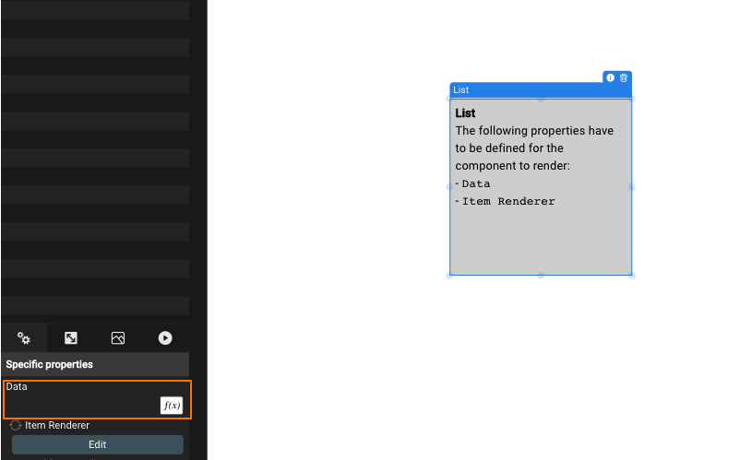Click into the Data property input field
The height and width of the screenshot is (460, 740).
coord(81,406)
